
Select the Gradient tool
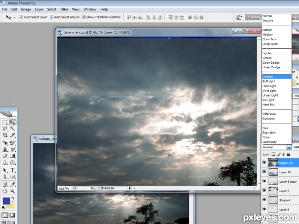(x=12, y=156)
